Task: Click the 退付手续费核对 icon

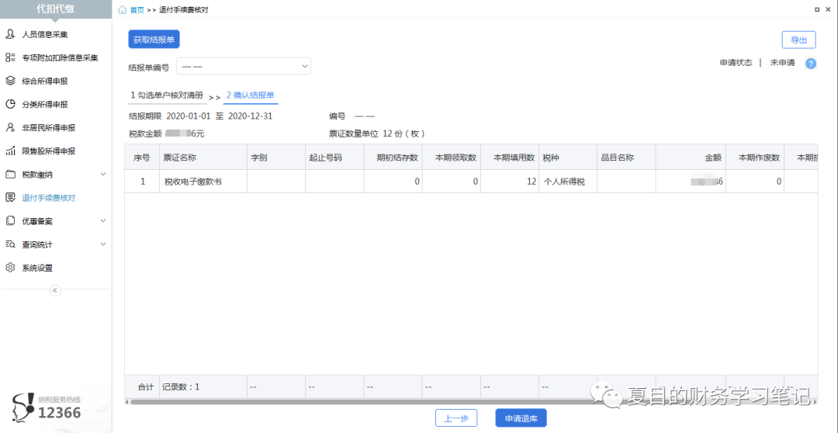Action: pos(9,198)
